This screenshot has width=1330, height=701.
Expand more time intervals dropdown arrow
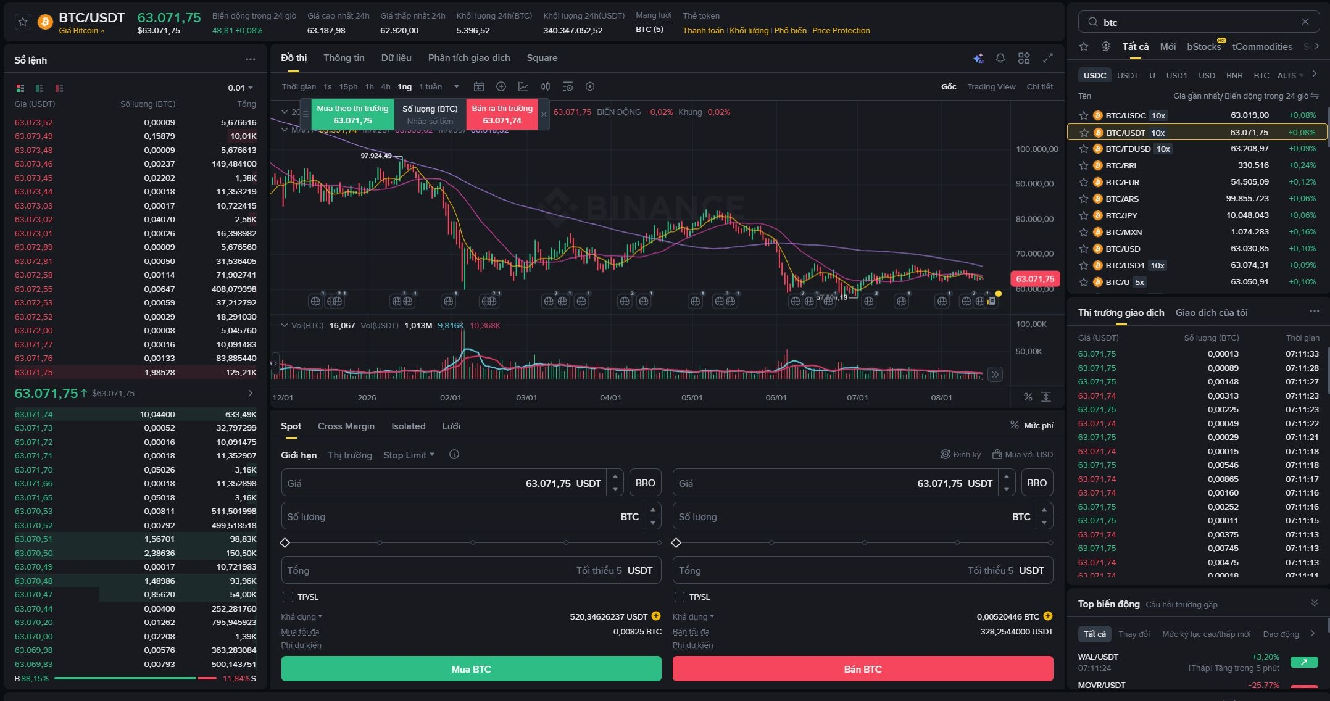point(457,86)
